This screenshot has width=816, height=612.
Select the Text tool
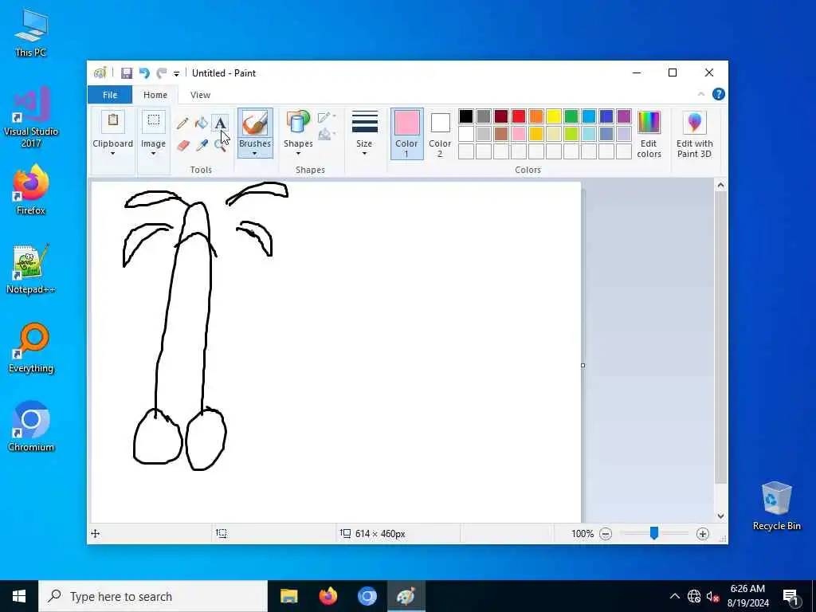click(x=220, y=124)
